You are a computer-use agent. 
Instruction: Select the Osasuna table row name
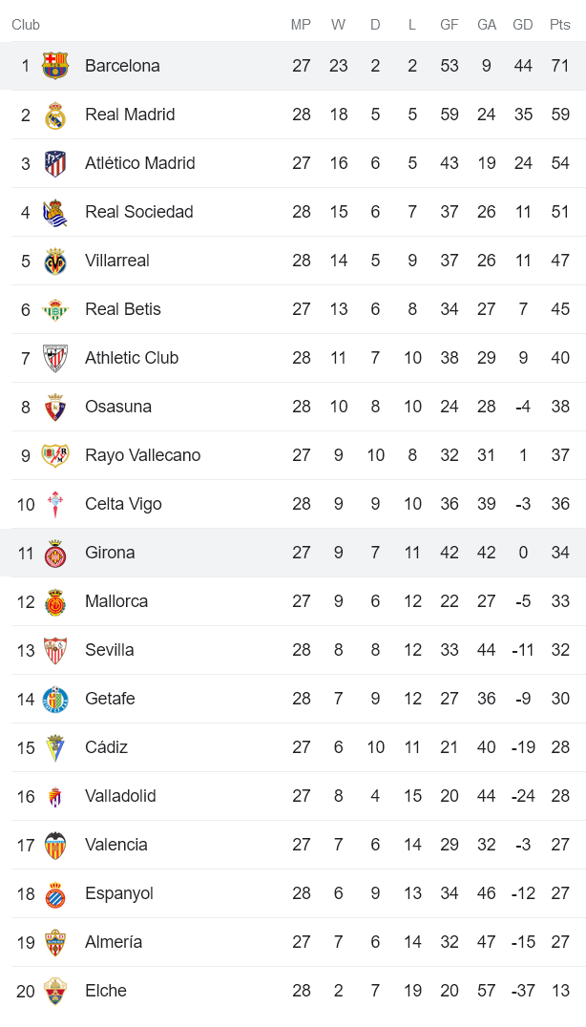click(x=117, y=407)
